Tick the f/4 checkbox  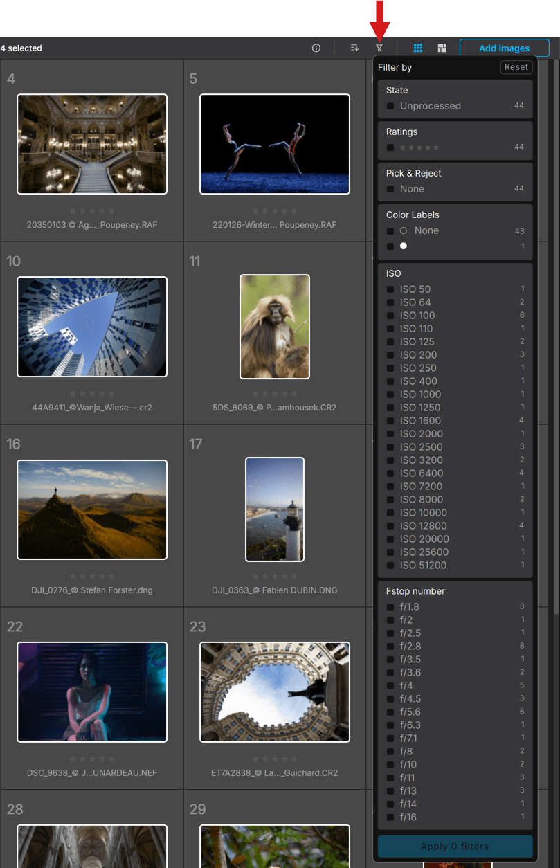coord(390,686)
